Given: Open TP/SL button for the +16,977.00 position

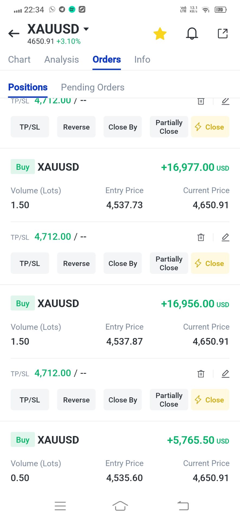Looking at the screenshot, I should (x=30, y=263).
